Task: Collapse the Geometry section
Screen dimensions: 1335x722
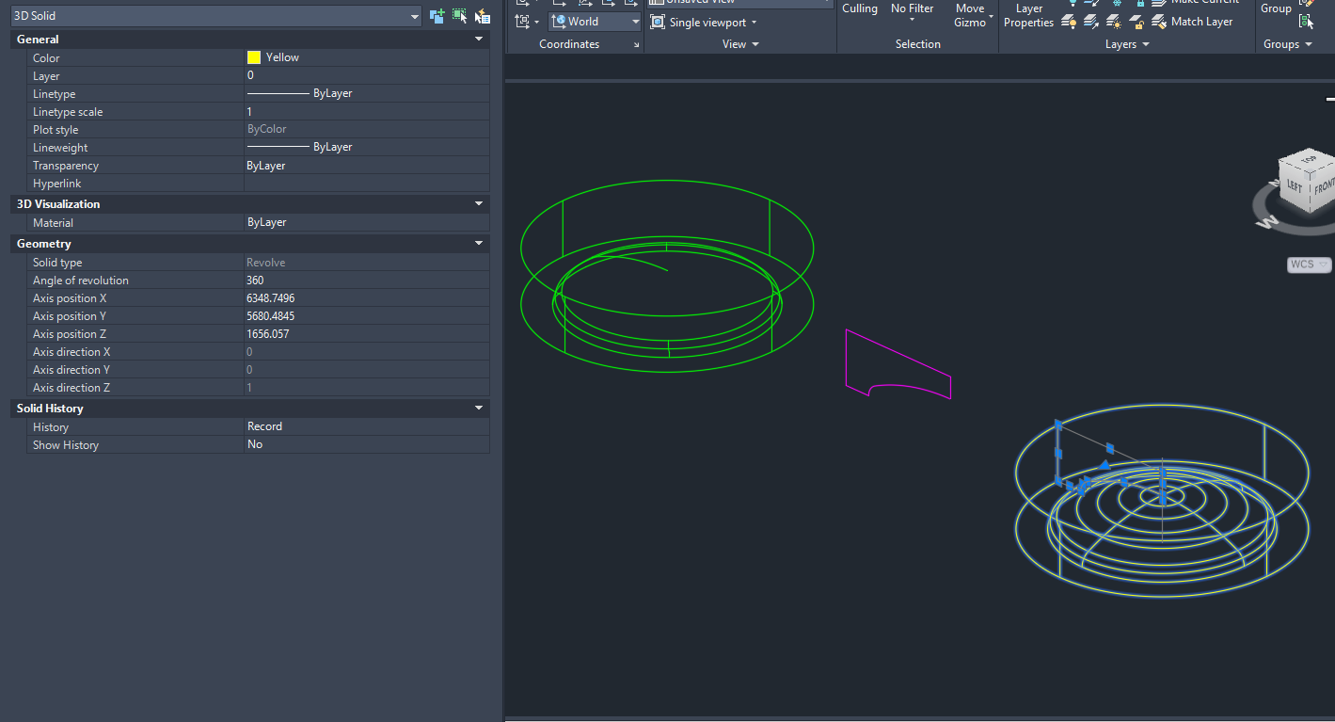Action: [x=479, y=244]
